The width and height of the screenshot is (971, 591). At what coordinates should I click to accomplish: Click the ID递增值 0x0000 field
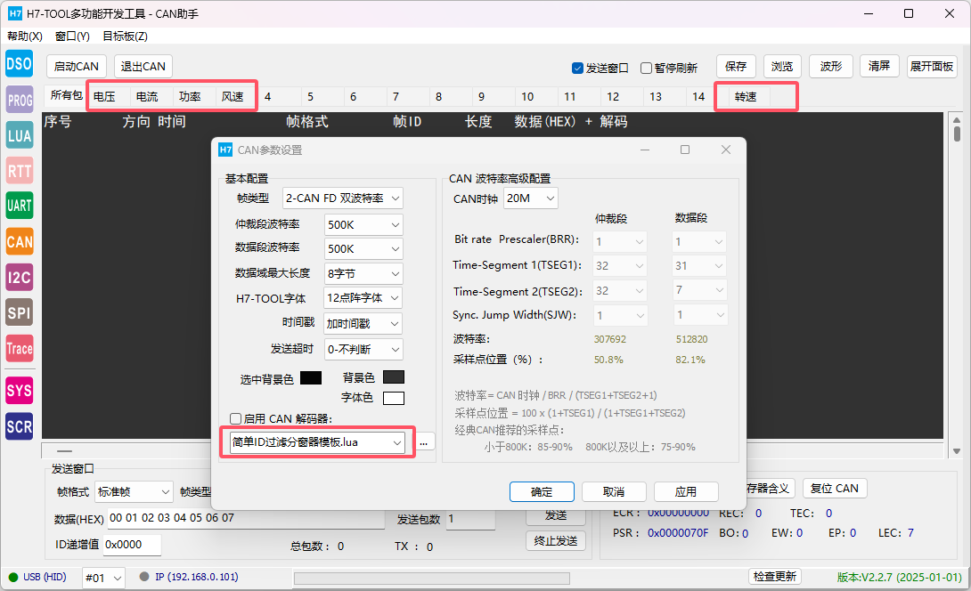click(132, 545)
